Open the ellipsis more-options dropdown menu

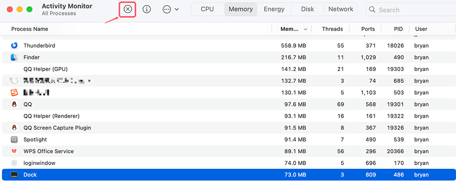pos(170,9)
